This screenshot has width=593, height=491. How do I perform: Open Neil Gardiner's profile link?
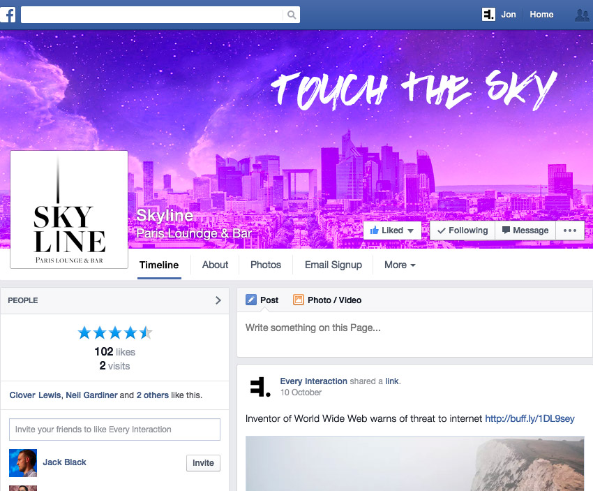91,395
